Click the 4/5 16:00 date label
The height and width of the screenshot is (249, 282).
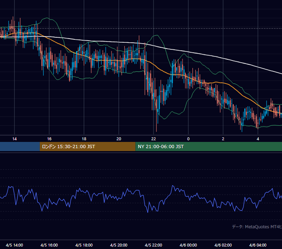(49, 245)
